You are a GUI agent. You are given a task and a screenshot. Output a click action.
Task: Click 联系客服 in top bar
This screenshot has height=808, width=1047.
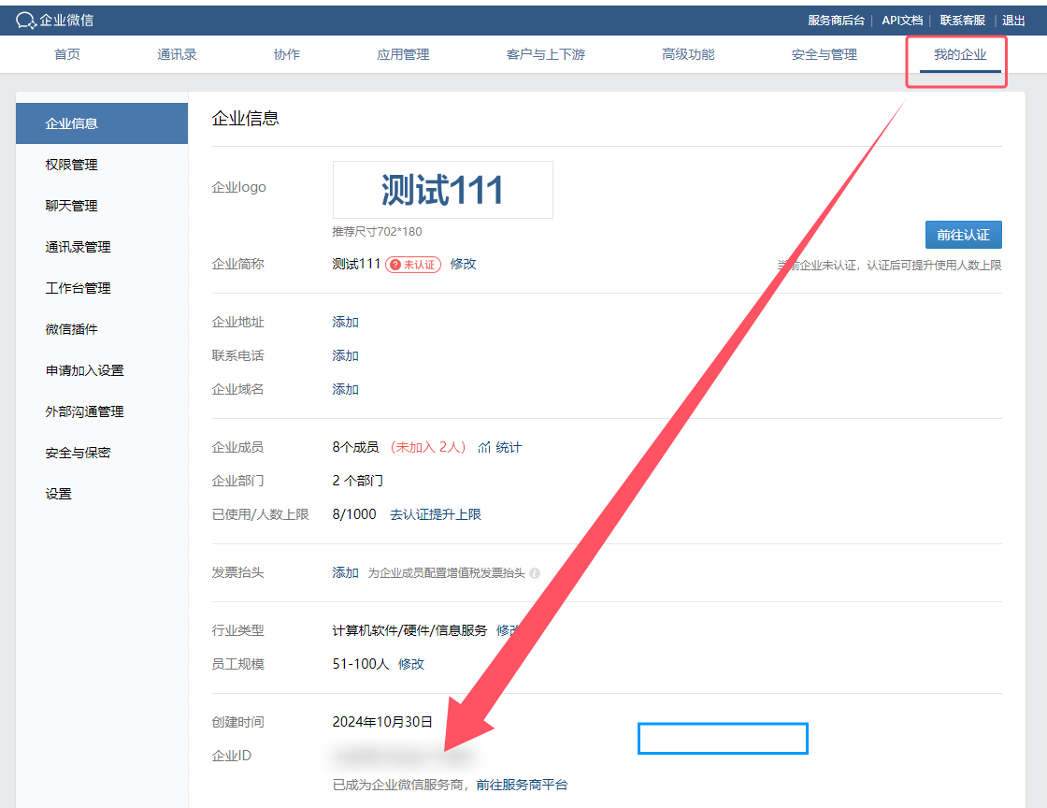click(x=962, y=21)
